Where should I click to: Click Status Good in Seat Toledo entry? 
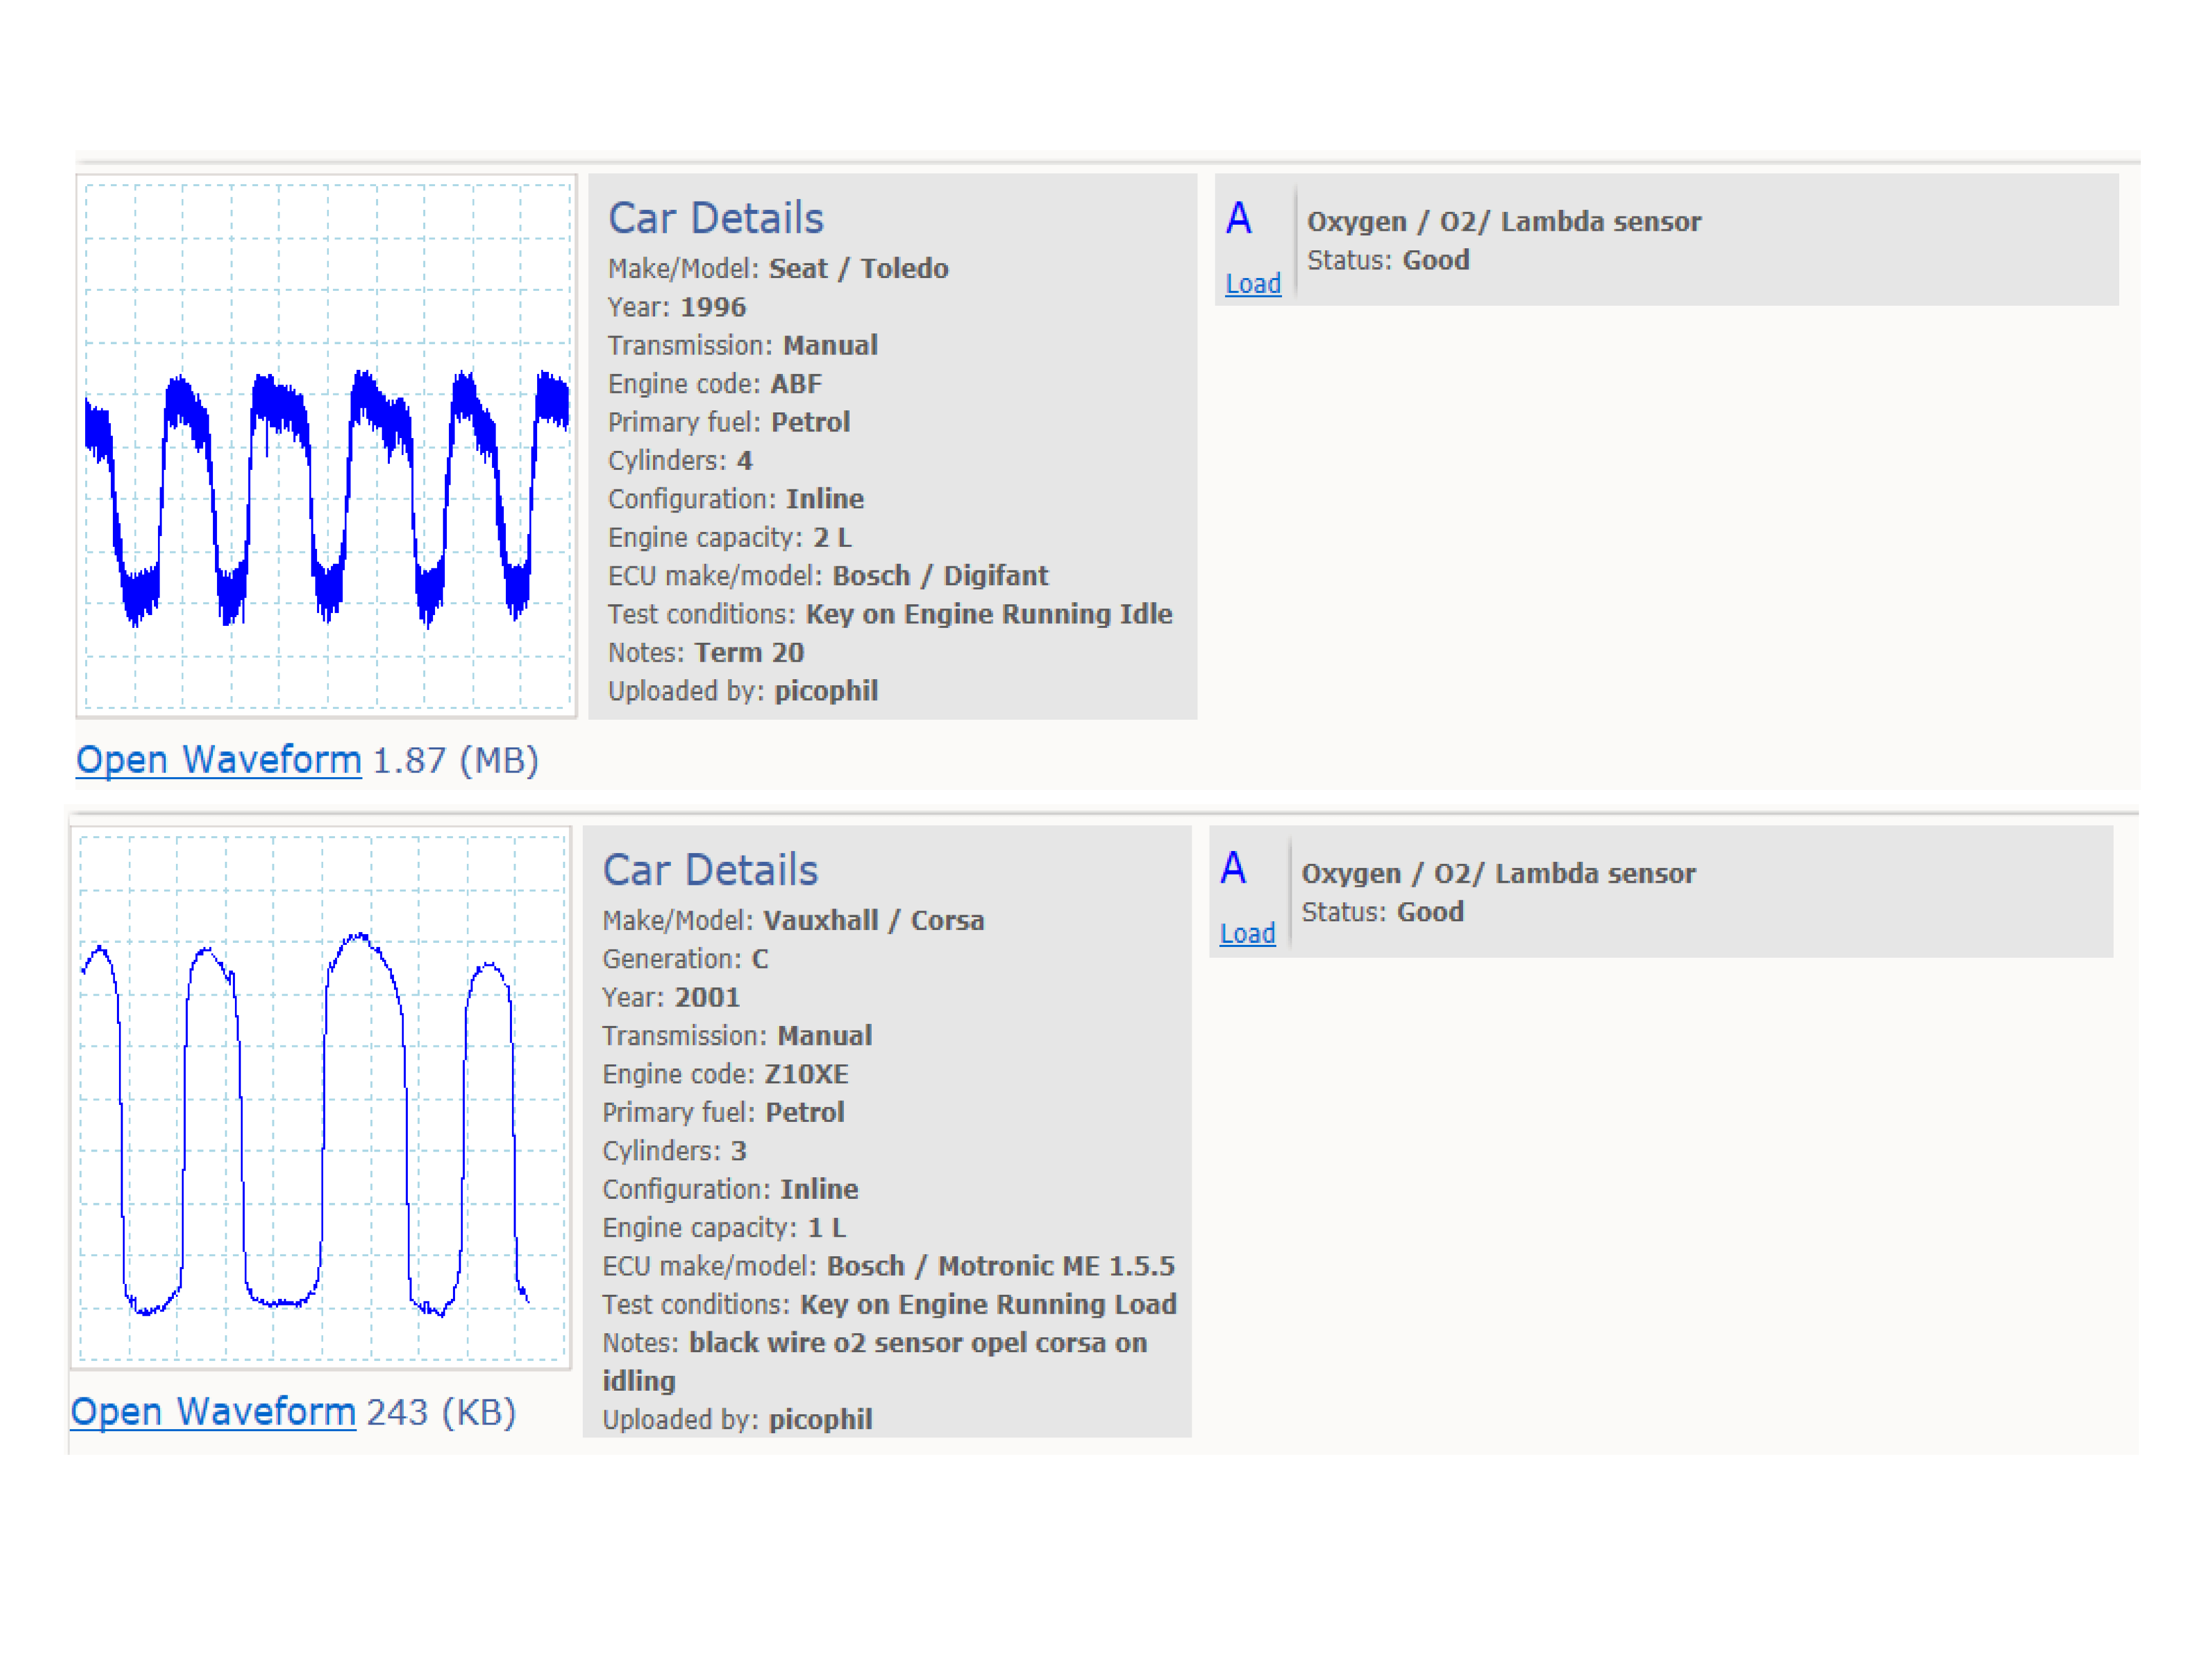click(1388, 261)
